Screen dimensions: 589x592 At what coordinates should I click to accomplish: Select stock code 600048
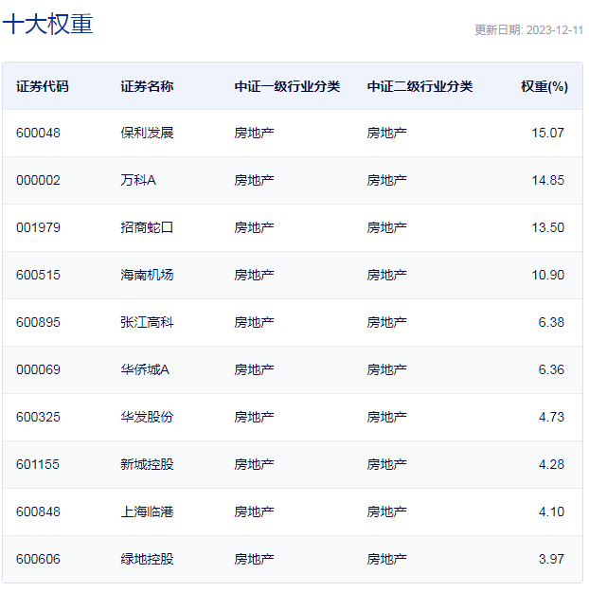38,133
